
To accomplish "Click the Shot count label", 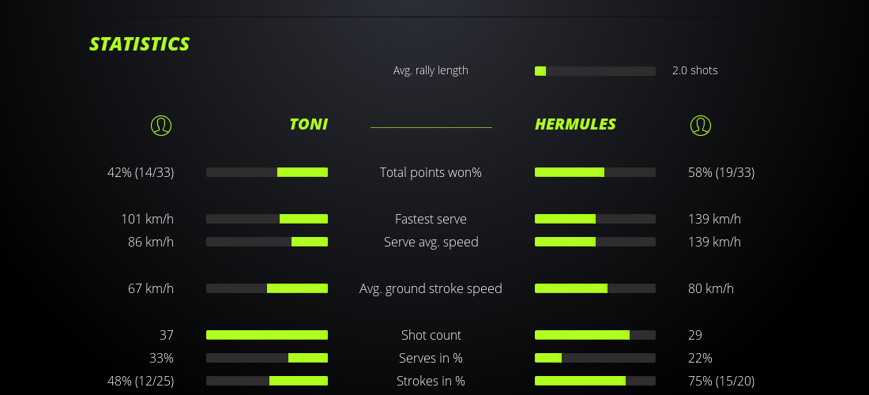I will 431,335.
